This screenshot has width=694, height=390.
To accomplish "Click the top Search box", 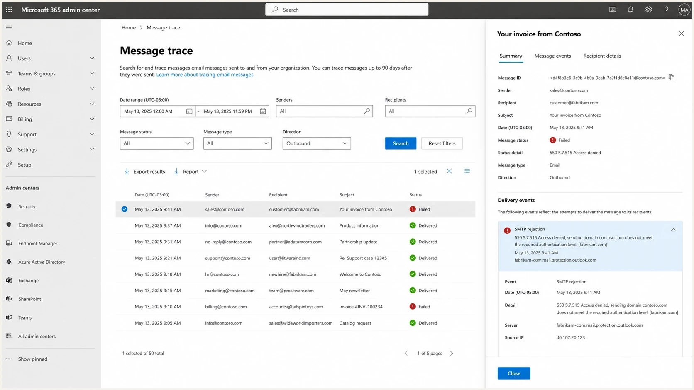I will (x=347, y=10).
